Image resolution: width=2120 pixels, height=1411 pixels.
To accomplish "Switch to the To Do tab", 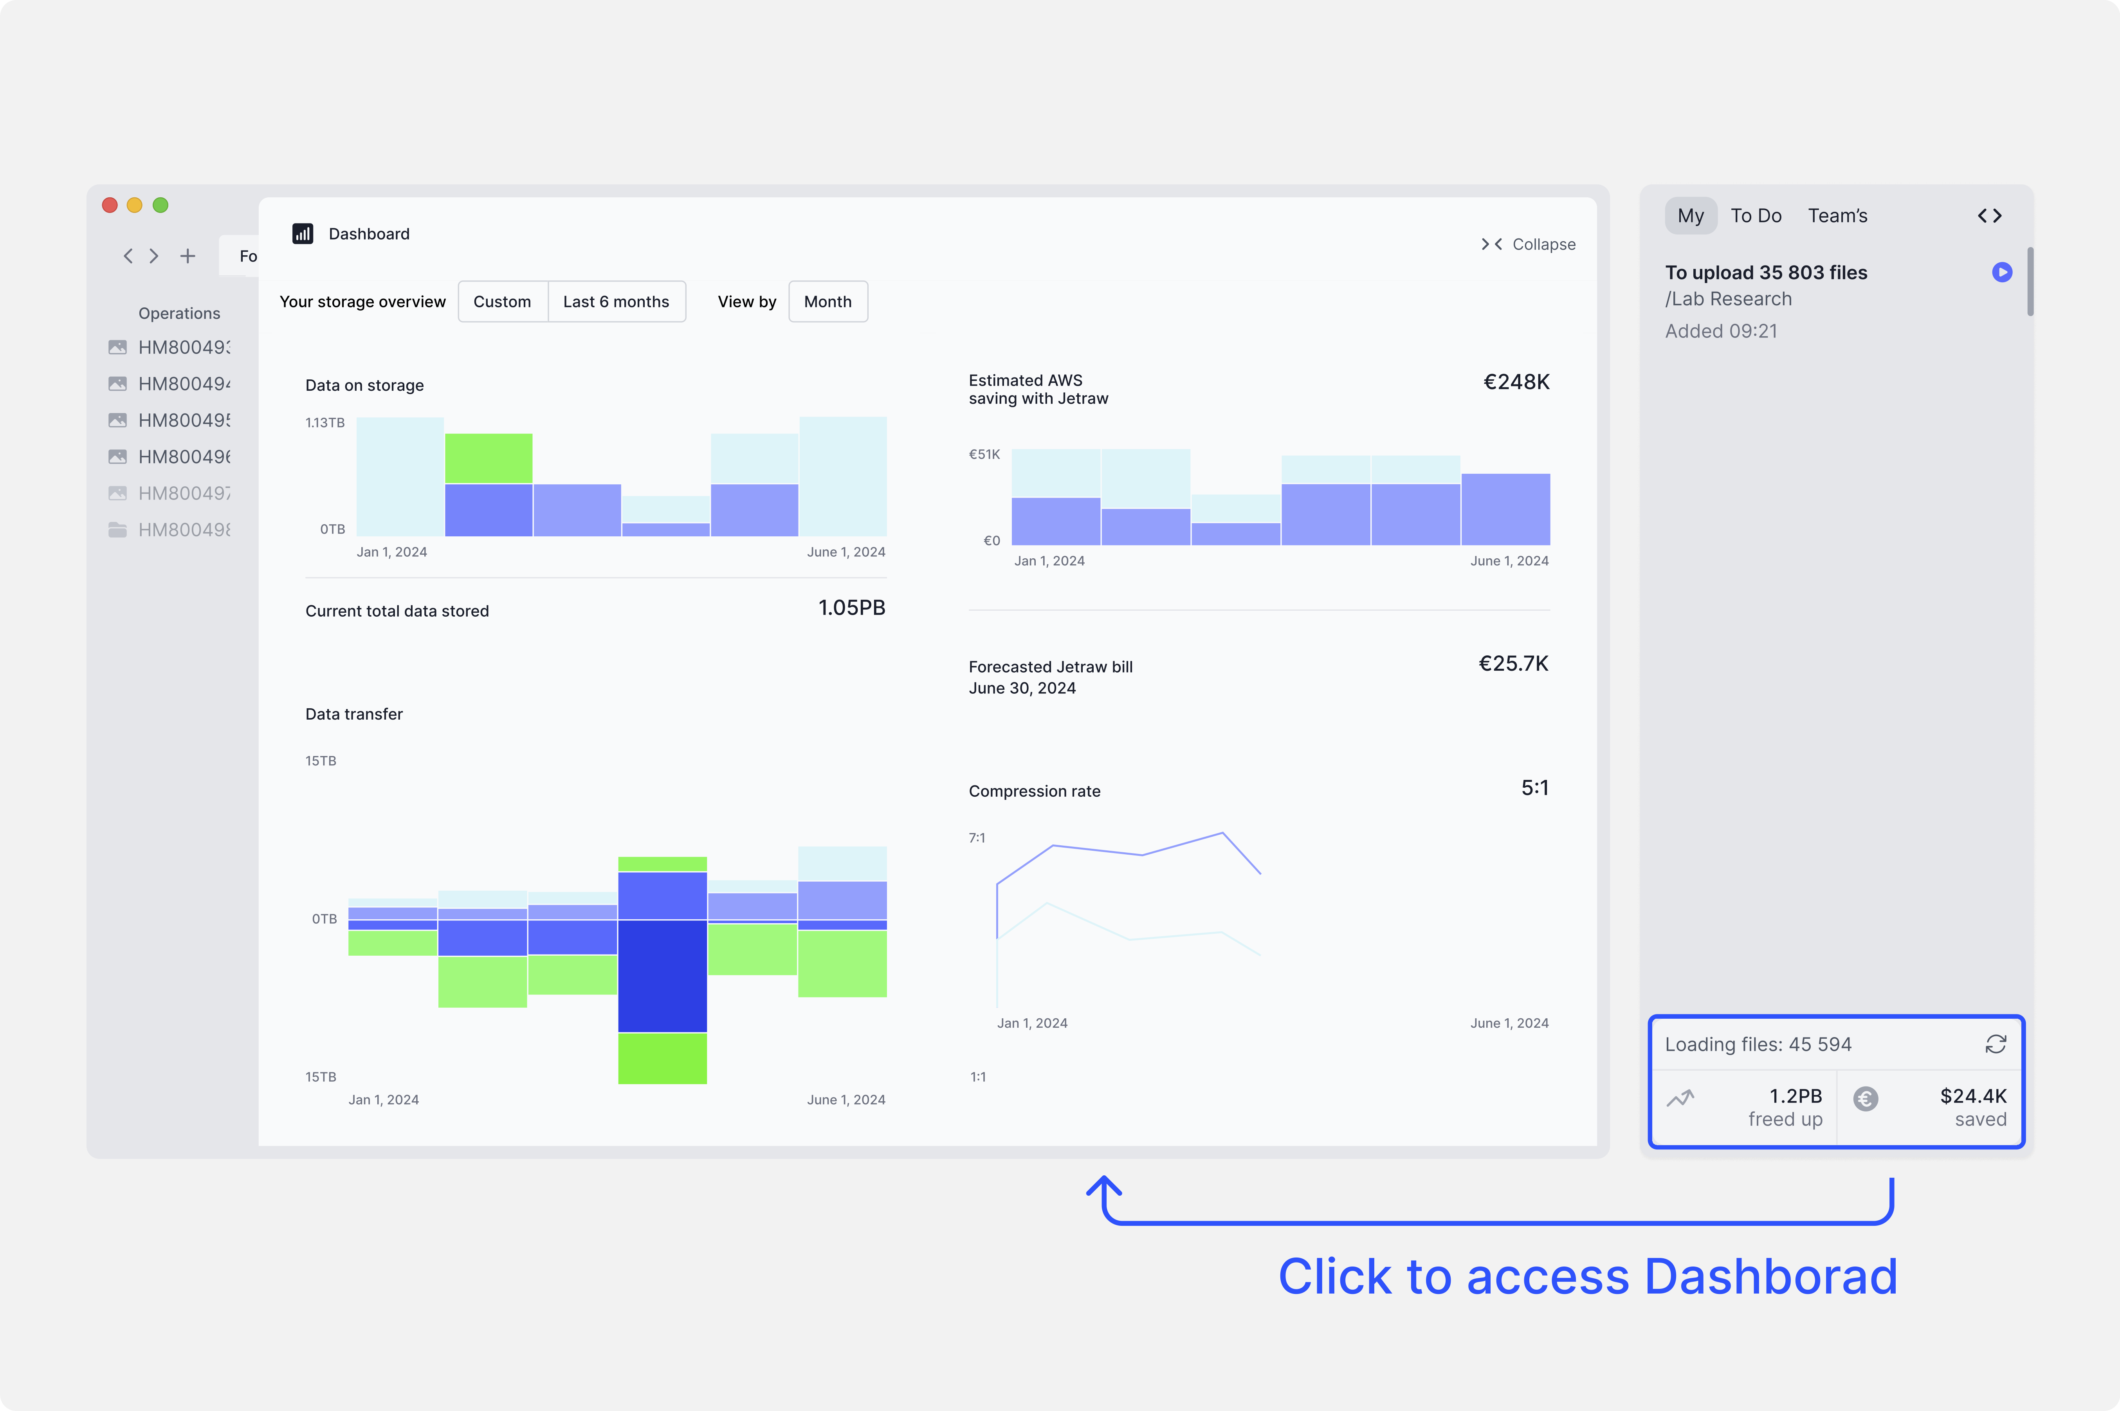I will (1756, 216).
